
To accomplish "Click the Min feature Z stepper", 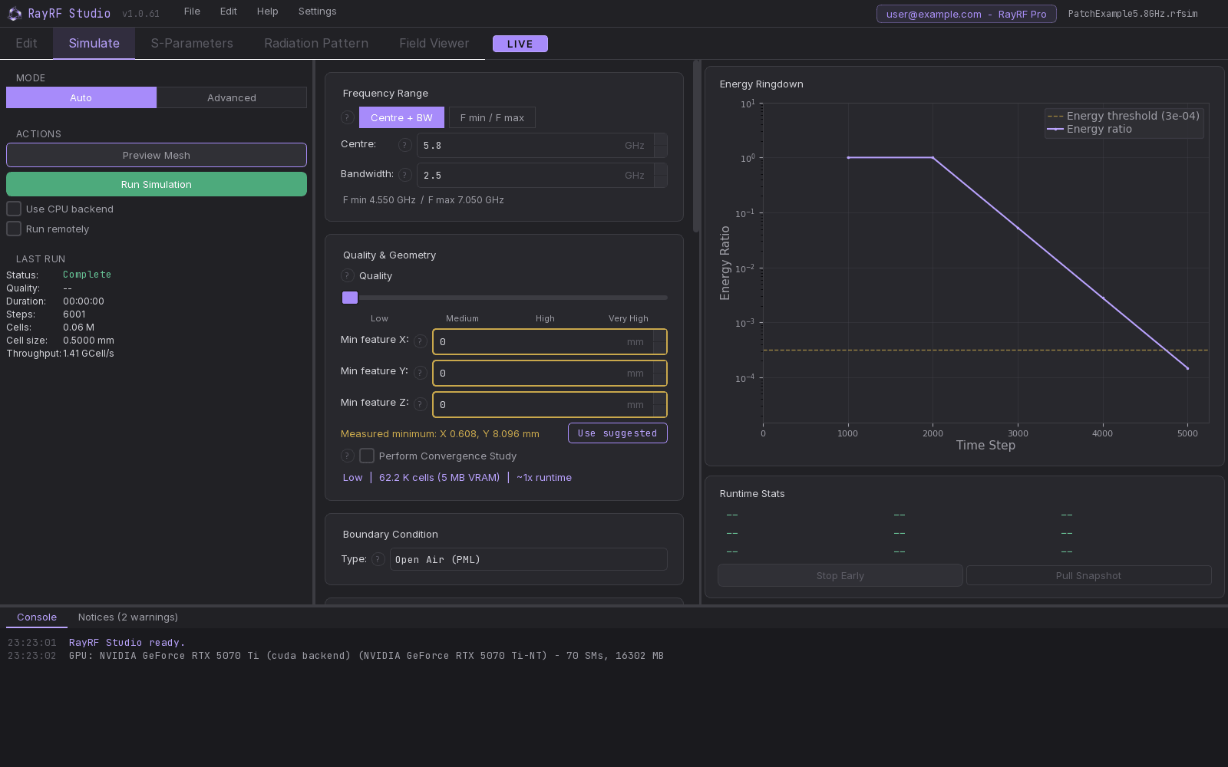I will click(660, 404).
